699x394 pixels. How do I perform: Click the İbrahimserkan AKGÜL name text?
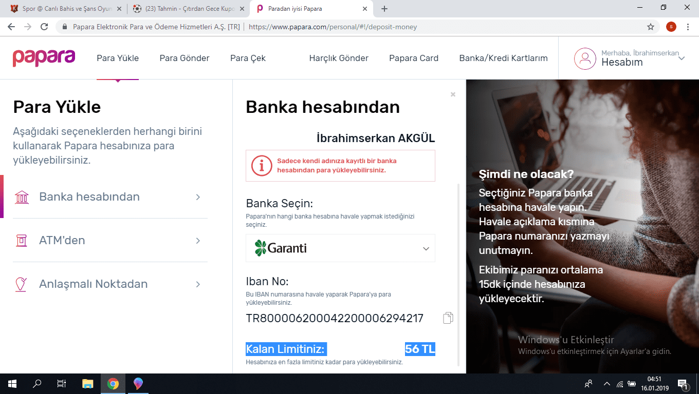click(x=376, y=138)
